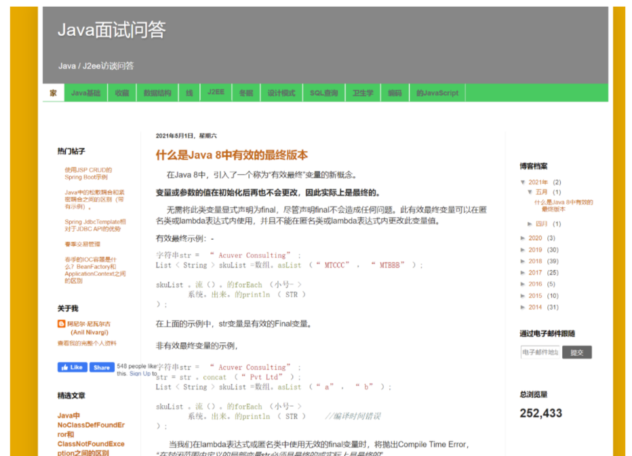This screenshot has height=456, width=632.
Task: Expand the 2017 archive triangle
Action: pos(523,272)
